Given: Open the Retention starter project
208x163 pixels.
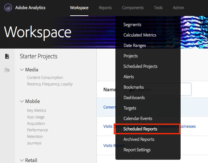Looking at the screenshot, I should coord(35,137).
